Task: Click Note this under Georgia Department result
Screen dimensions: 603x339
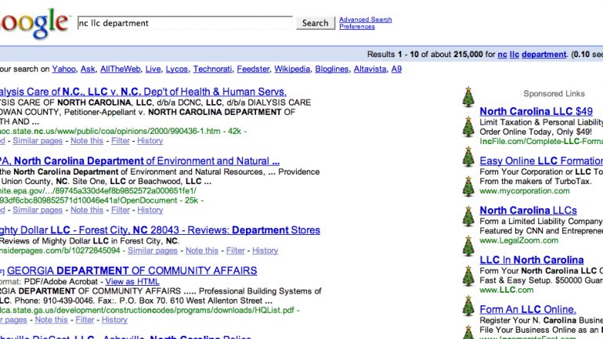Action: (x=51, y=319)
